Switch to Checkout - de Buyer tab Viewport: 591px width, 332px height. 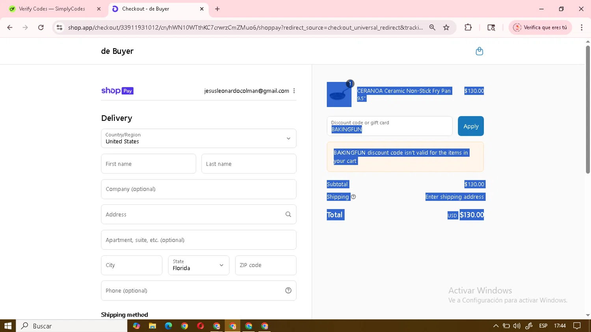point(158,9)
